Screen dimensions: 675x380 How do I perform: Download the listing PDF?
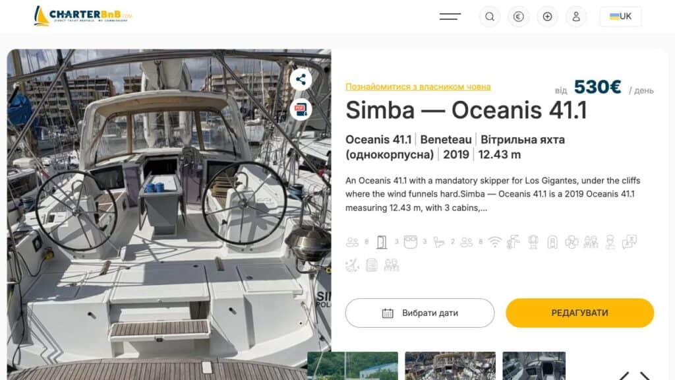301,110
